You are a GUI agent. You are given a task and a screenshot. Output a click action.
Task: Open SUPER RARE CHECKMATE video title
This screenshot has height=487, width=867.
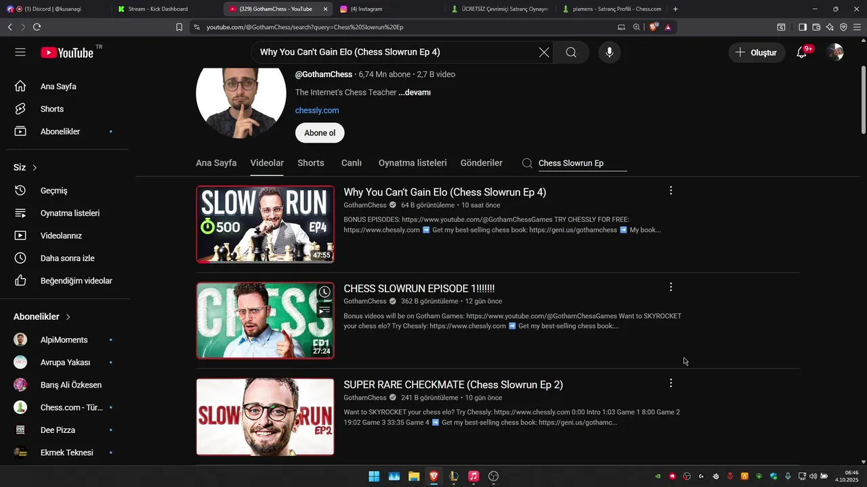pyautogui.click(x=453, y=385)
